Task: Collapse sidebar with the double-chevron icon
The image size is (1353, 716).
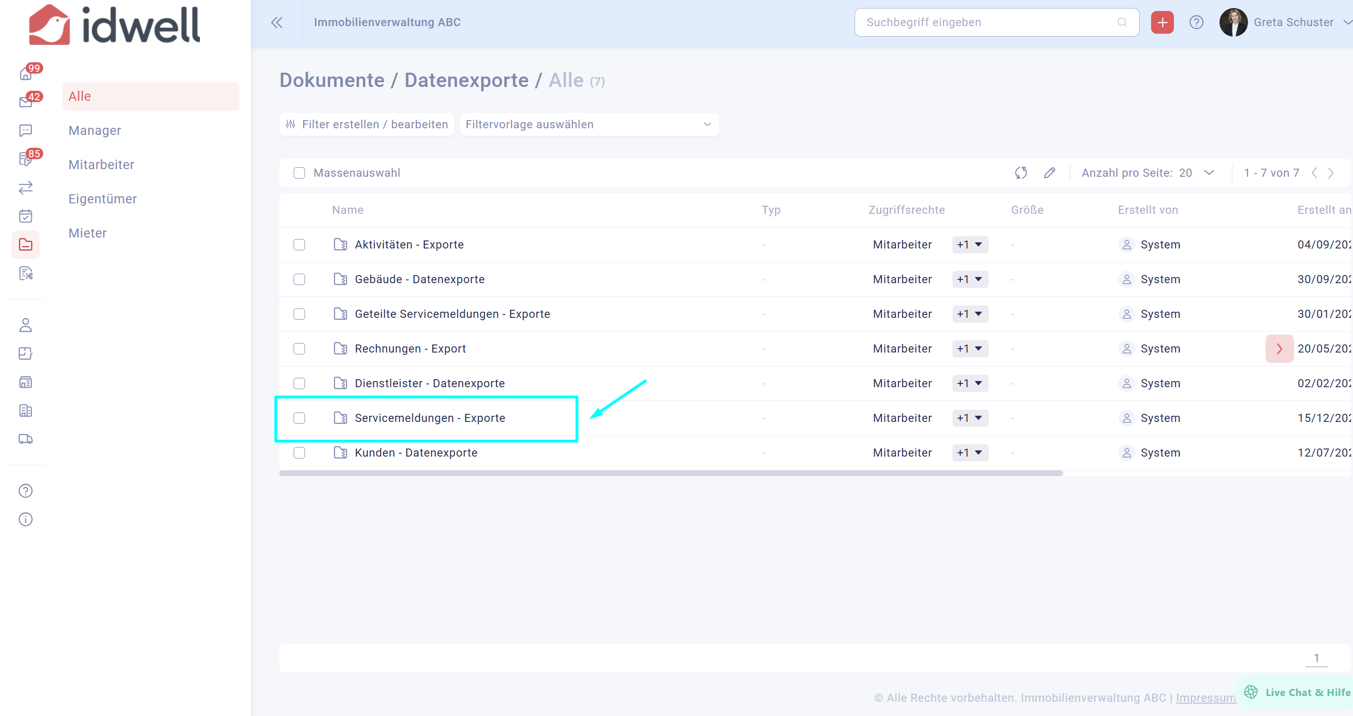Action: tap(277, 23)
